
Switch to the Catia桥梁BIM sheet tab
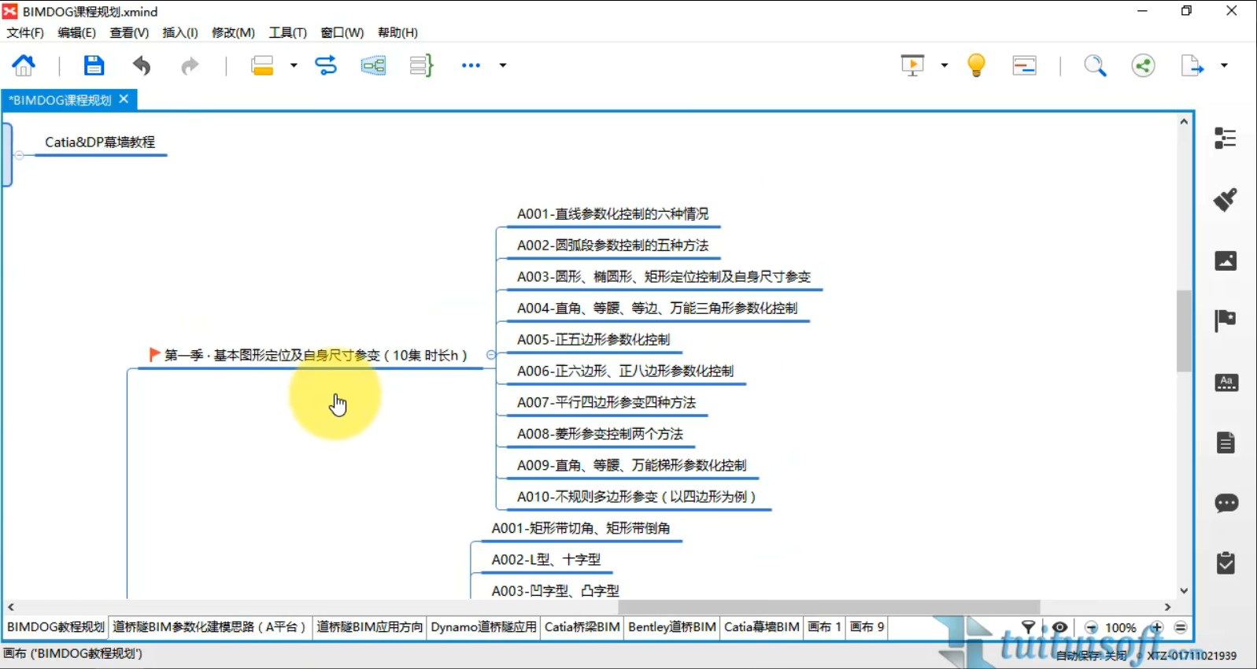pyautogui.click(x=582, y=627)
